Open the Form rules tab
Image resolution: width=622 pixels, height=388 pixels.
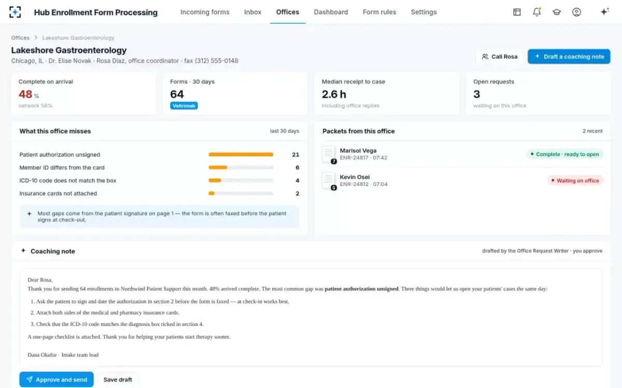(x=379, y=12)
